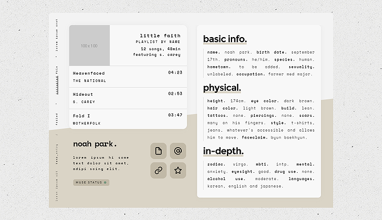Click the 'little faith' playlist title
382x220 pixels.
(160, 35)
